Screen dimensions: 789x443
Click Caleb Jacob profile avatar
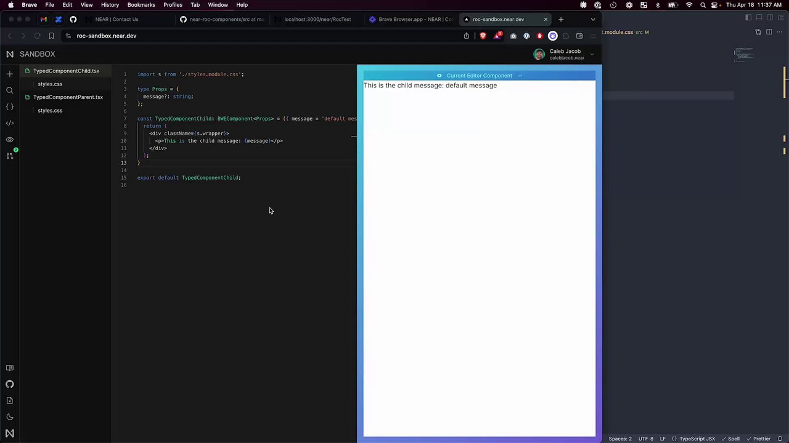pos(539,54)
